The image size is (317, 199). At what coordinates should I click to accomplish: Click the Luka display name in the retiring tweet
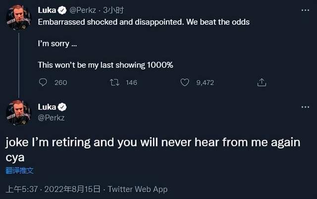(x=47, y=107)
